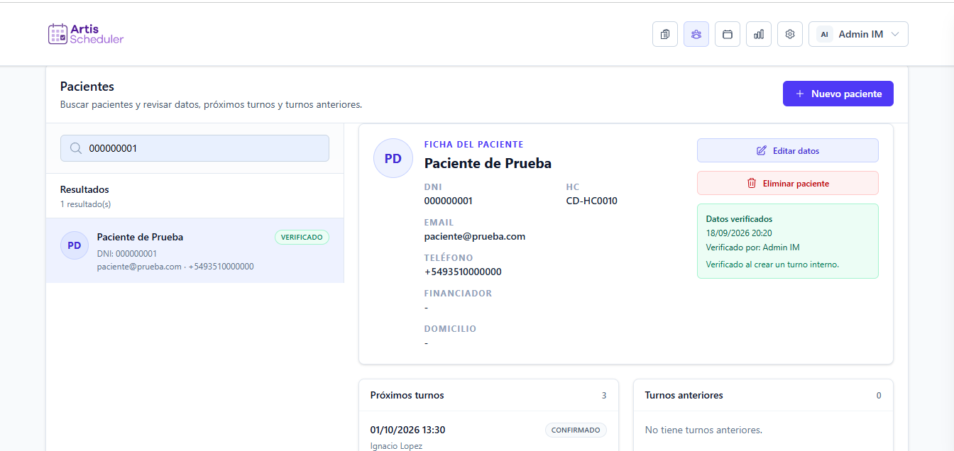This screenshot has width=954, height=451.
Task: Click the Eliminar paciente button
Action: 788,183
